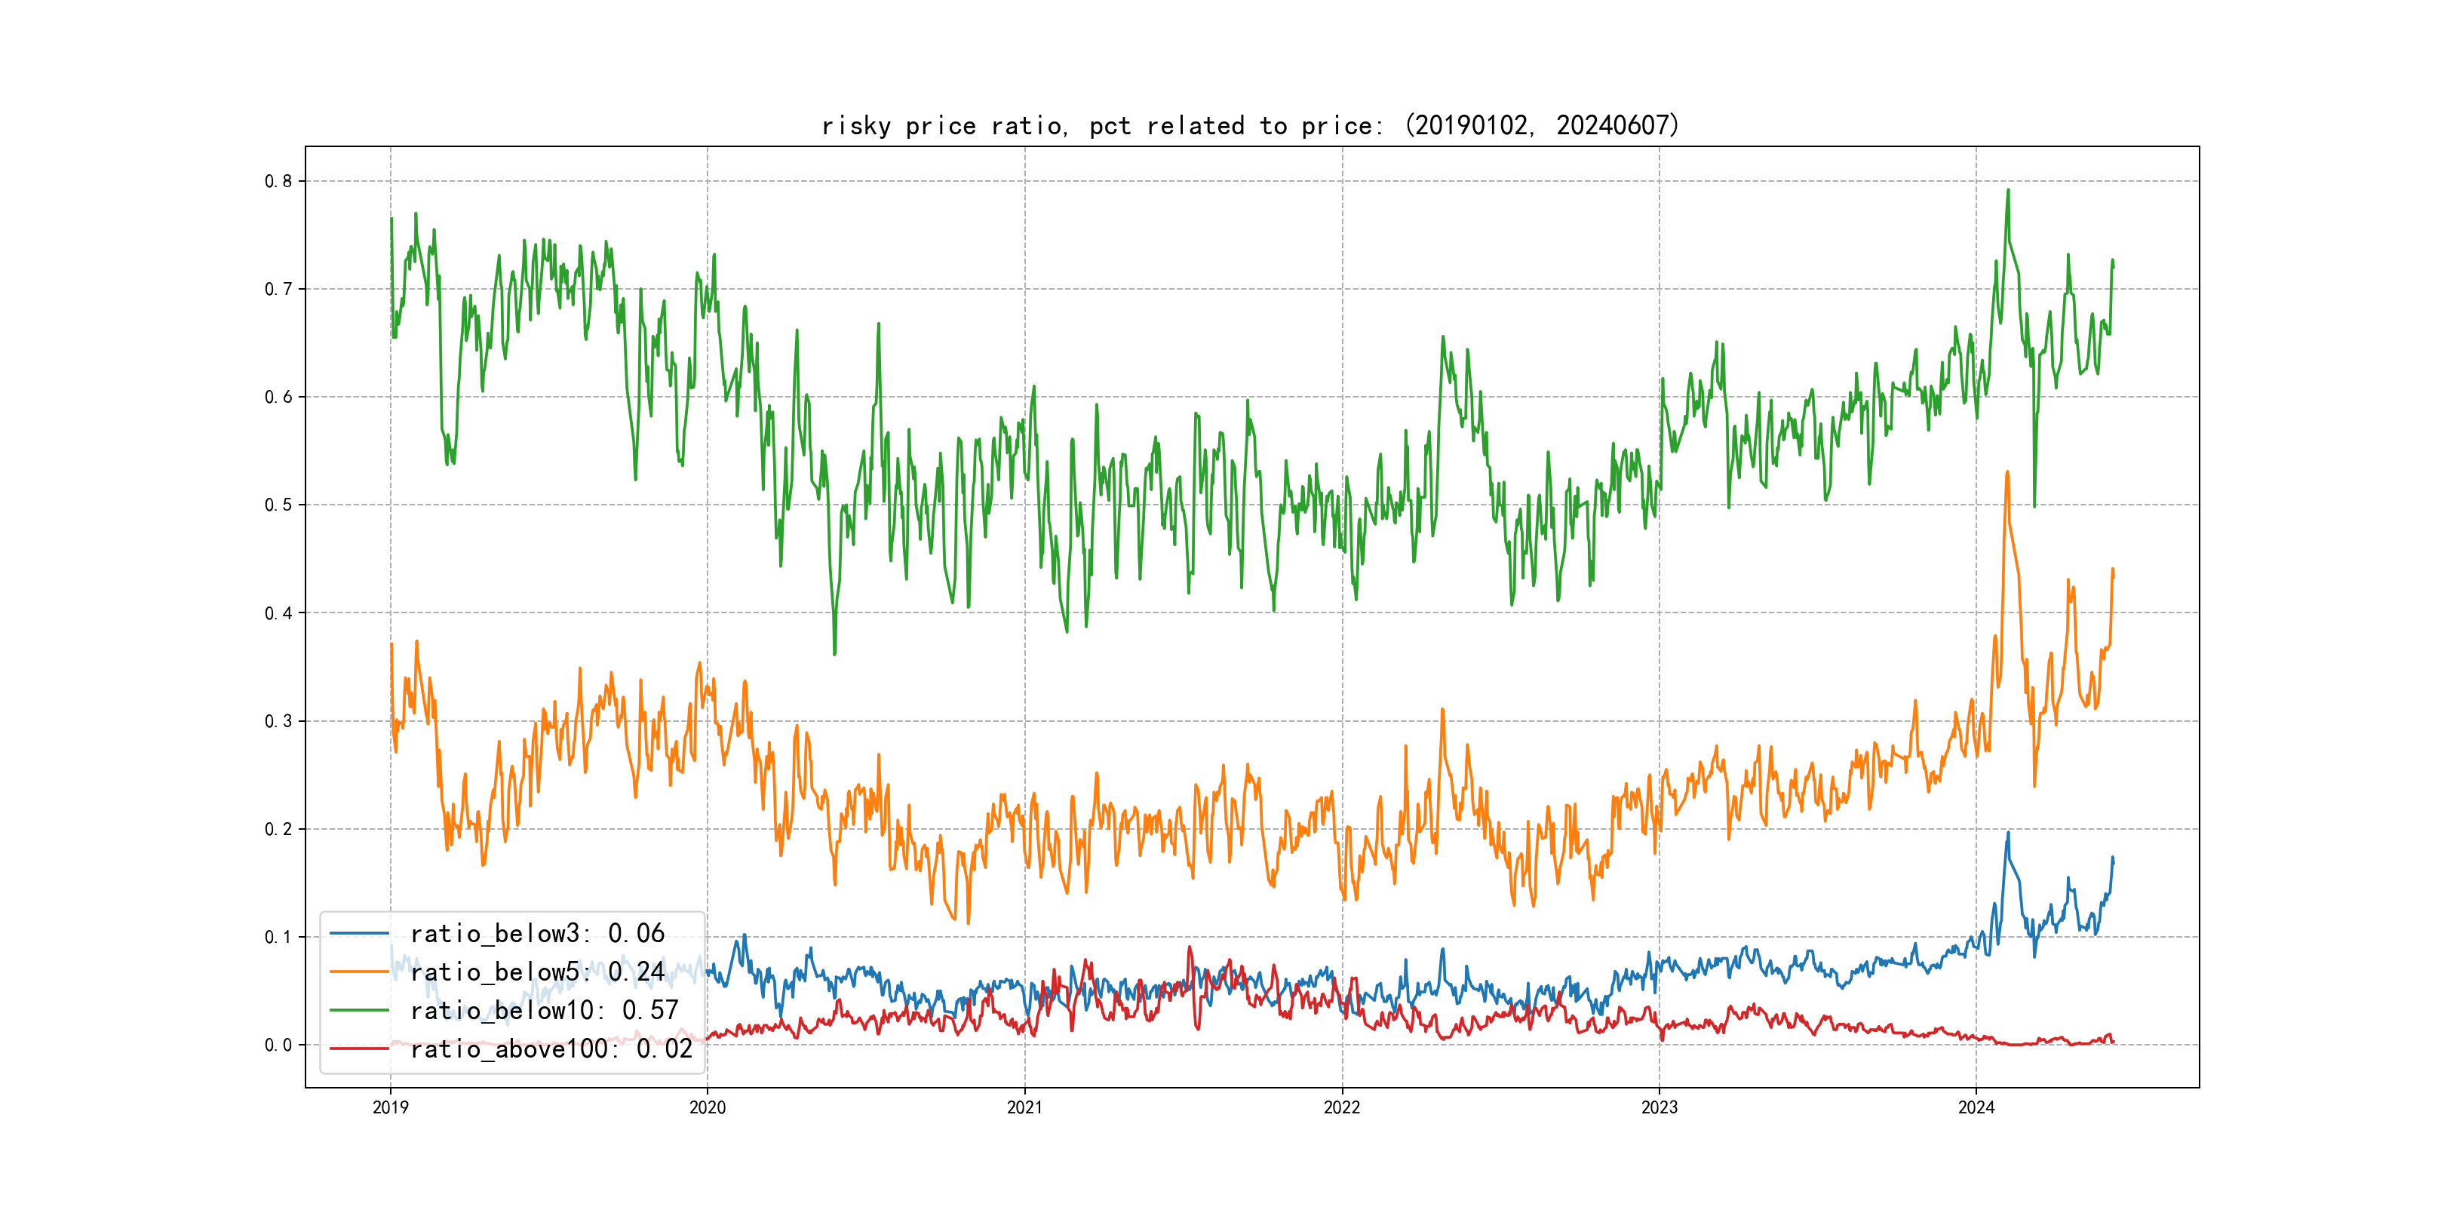Select the 'ratio_below5: 0.24' legend label

[537, 972]
